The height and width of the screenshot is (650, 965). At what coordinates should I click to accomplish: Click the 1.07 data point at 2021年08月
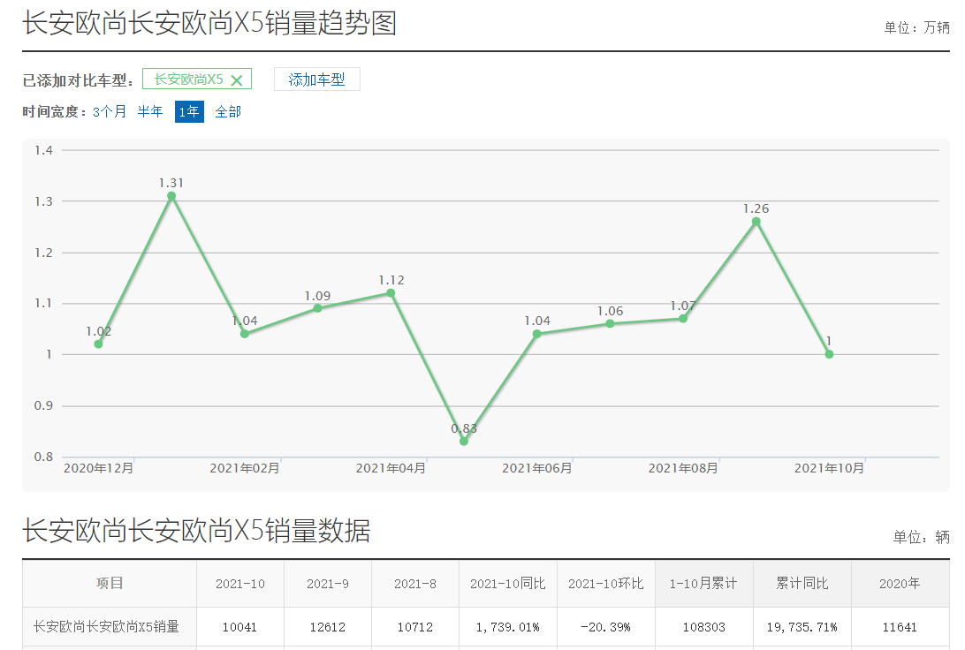(683, 319)
